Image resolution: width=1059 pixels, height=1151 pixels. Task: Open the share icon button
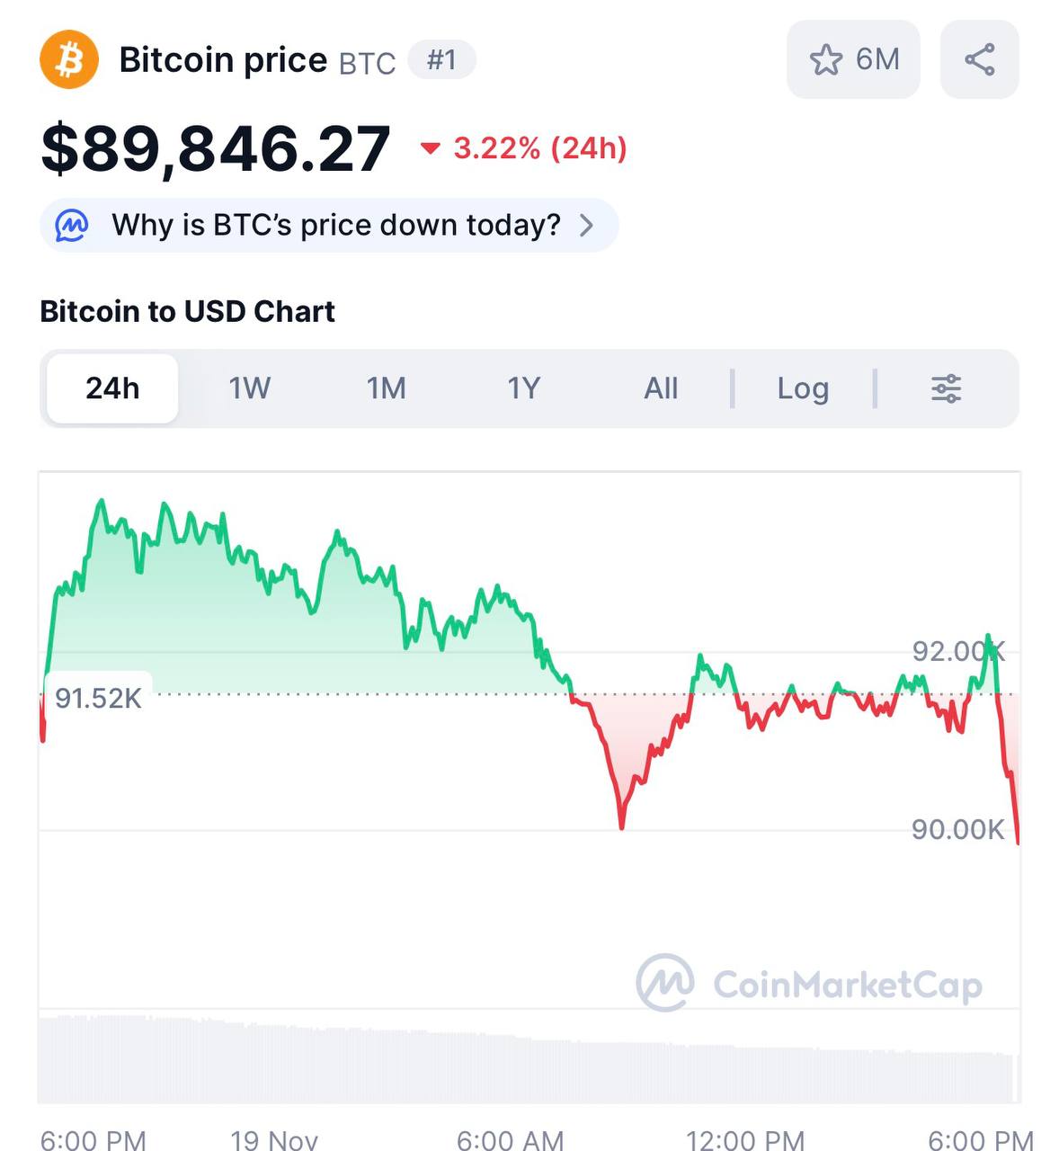tap(979, 60)
